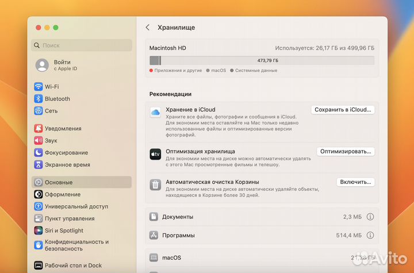This screenshot has height=273, width=414.
Task: Click Сохранить в iCloud button
Action: 343,110
